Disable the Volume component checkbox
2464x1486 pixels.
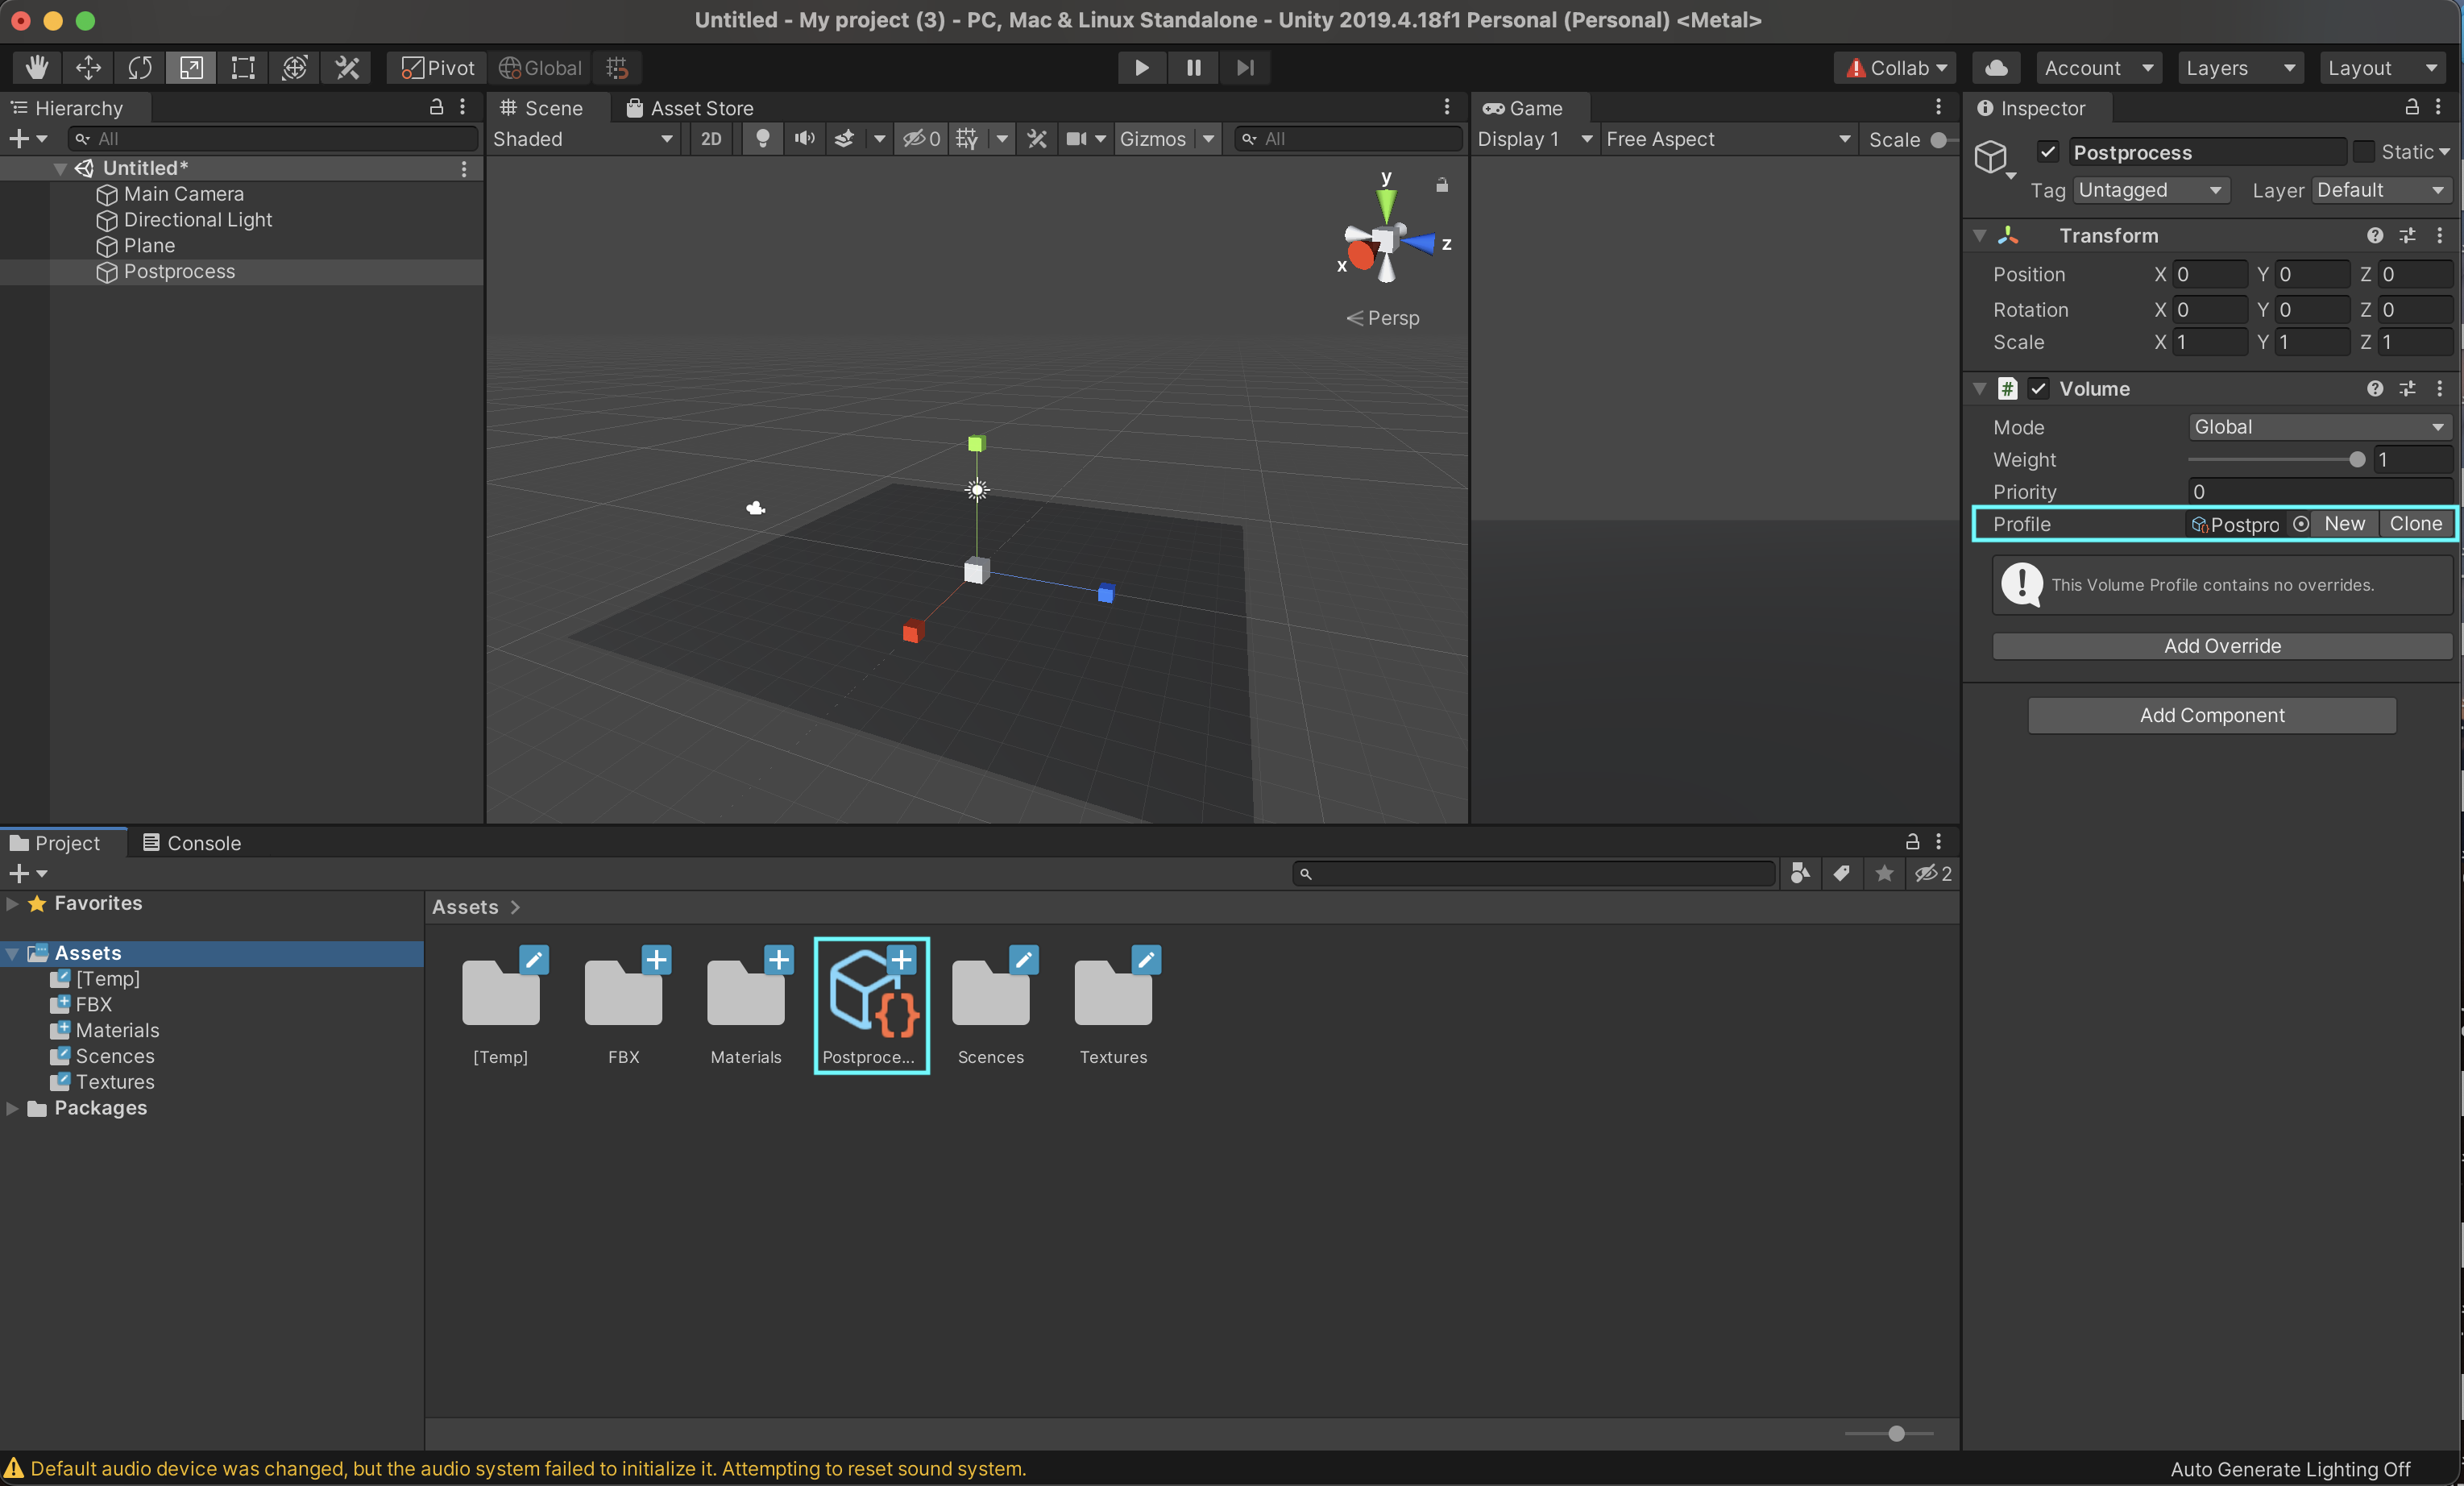[x=2039, y=389]
